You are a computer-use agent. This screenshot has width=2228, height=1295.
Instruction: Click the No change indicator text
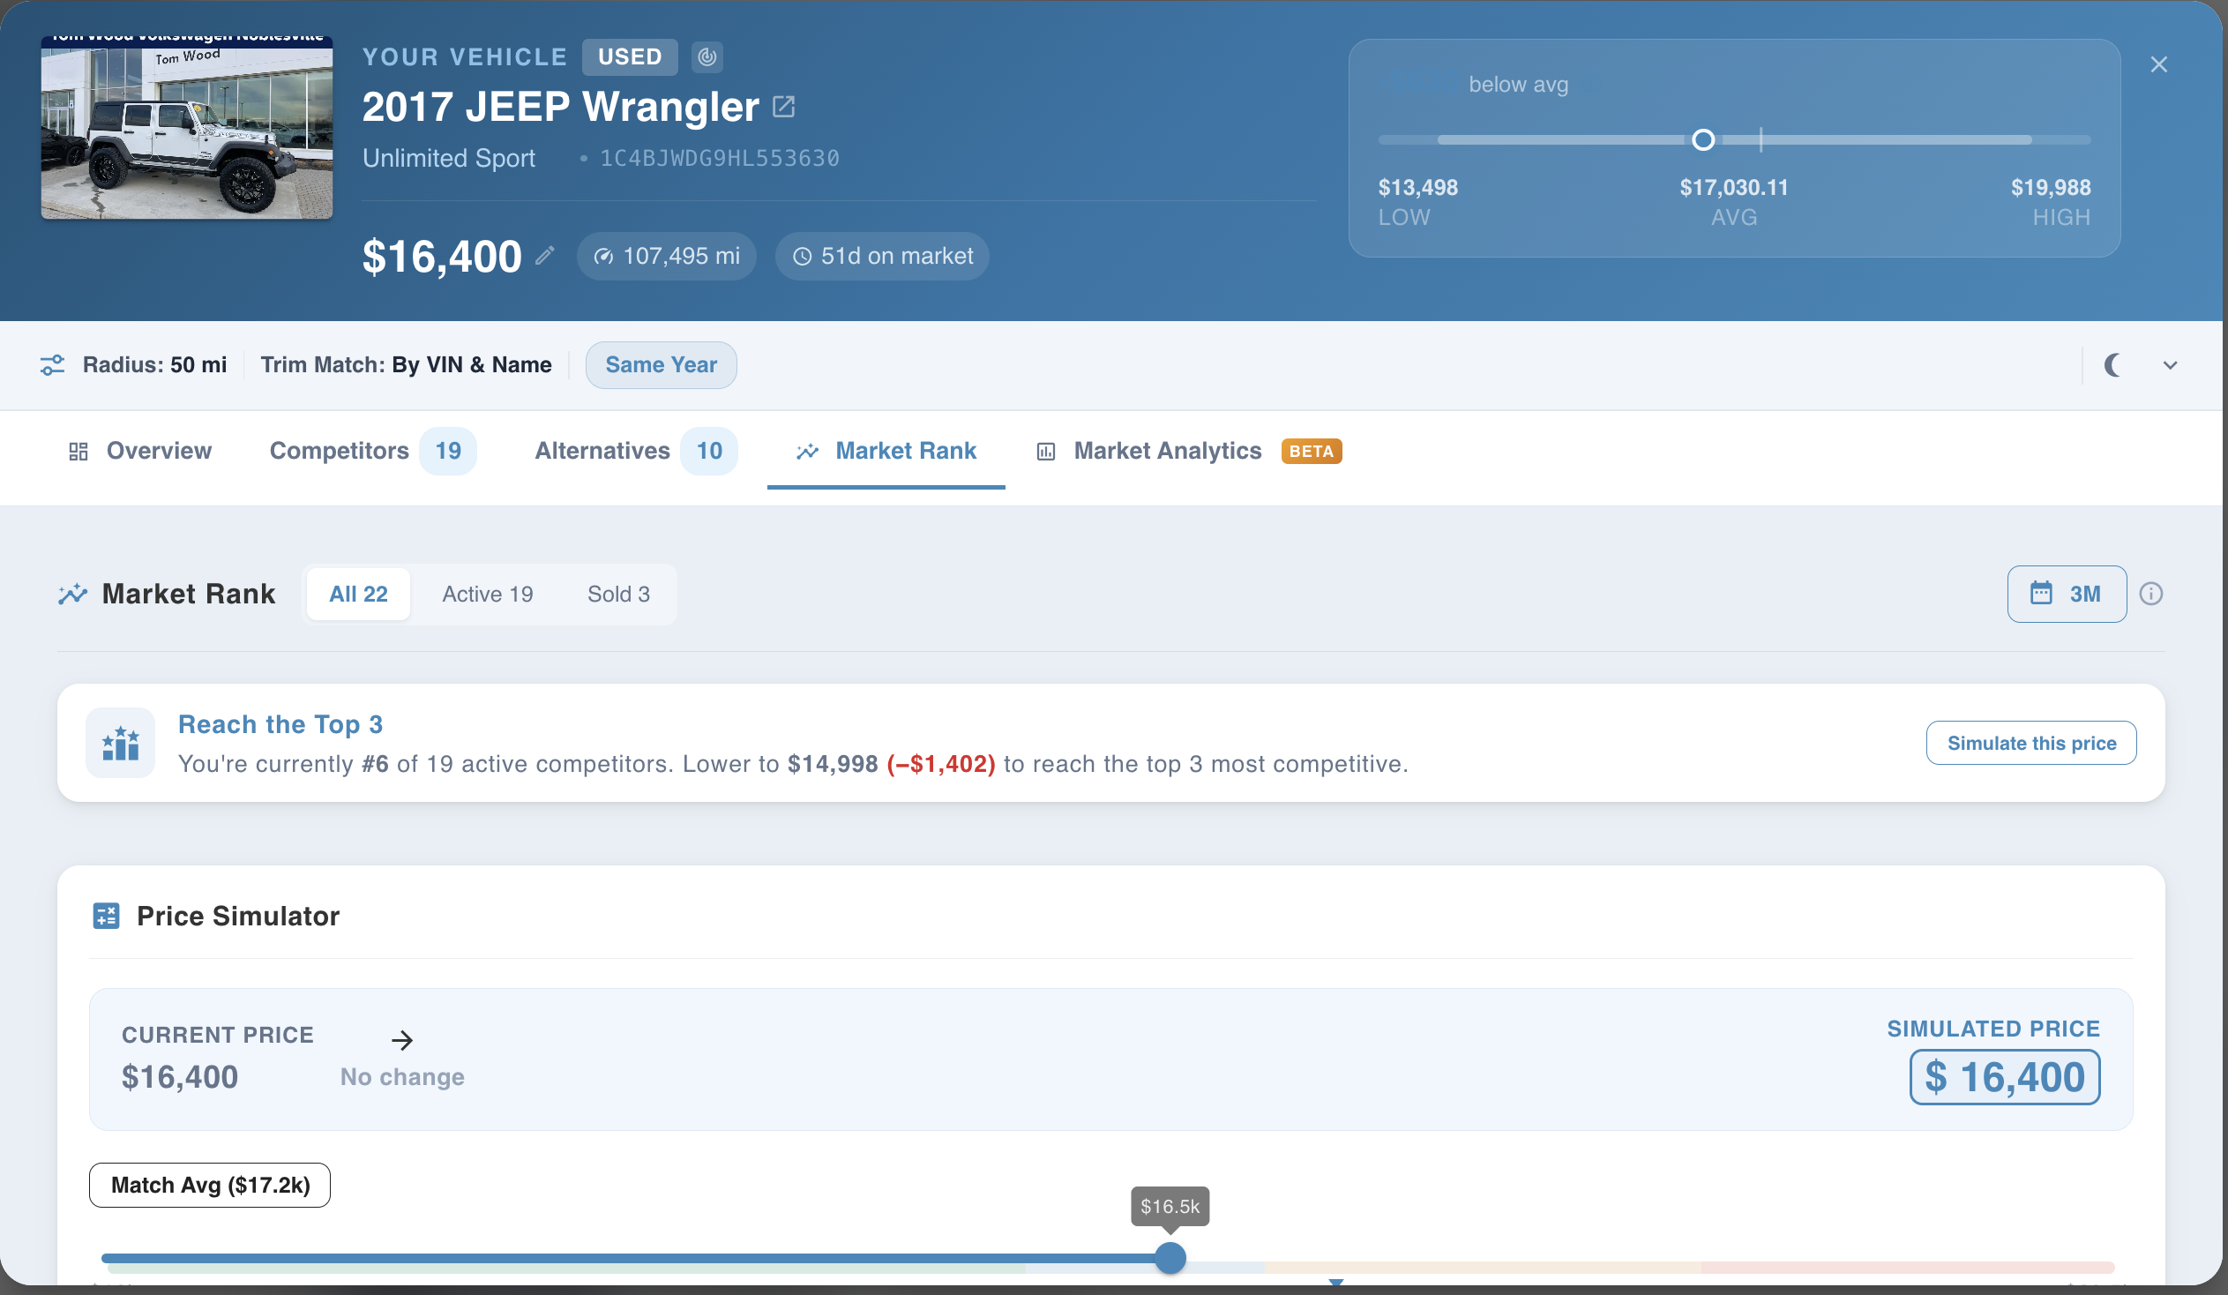click(402, 1076)
